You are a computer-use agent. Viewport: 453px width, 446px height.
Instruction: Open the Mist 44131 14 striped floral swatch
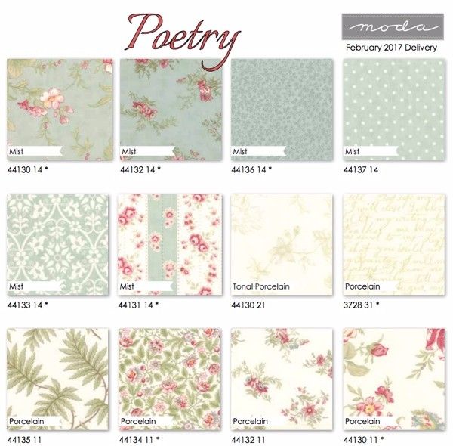pyautogui.click(x=170, y=244)
